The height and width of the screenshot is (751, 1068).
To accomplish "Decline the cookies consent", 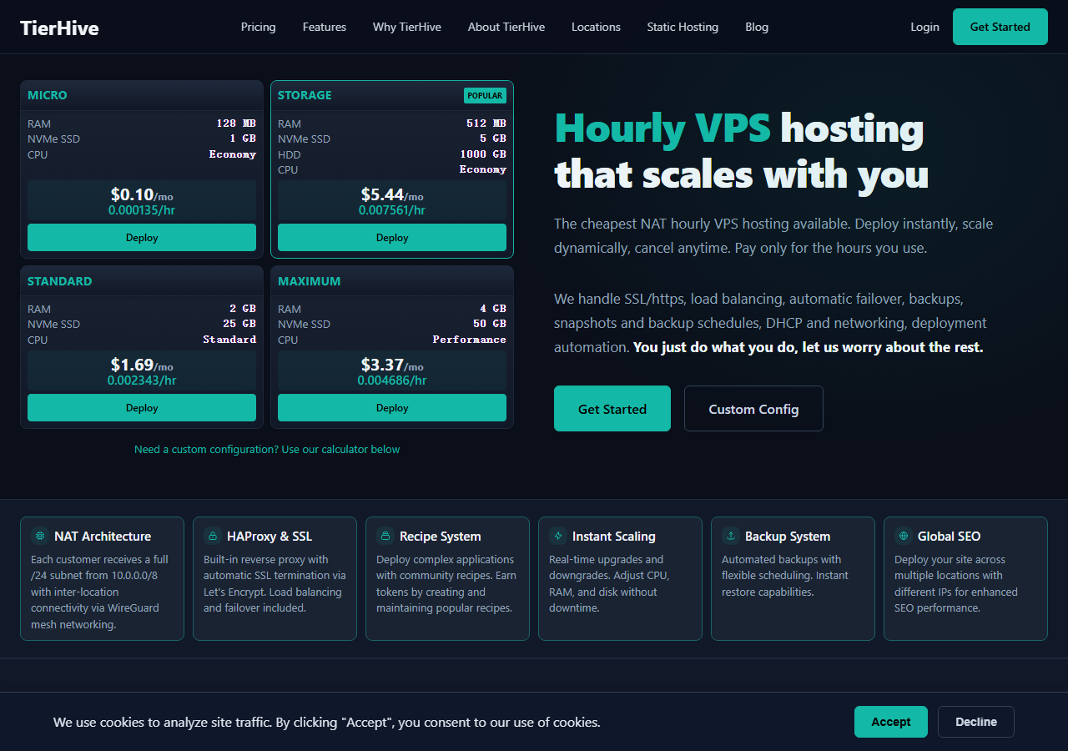I will [x=976, y=722].
